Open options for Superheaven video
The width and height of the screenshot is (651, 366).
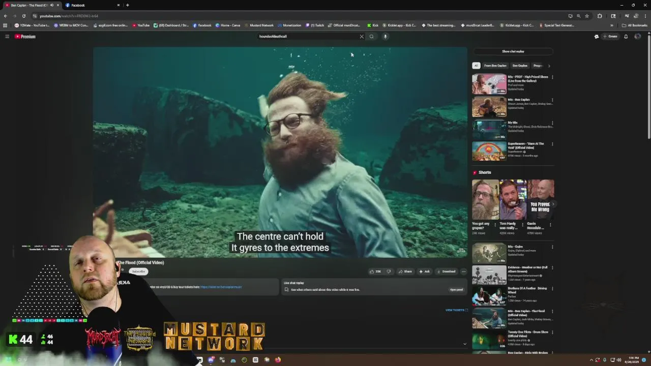click(x=552, y=144)
